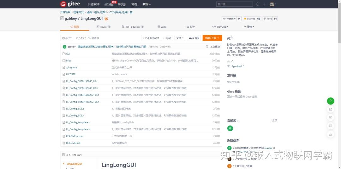Open the gzbkey owner link in title
The image size is (341, 169).
click(x=71, y=19)
